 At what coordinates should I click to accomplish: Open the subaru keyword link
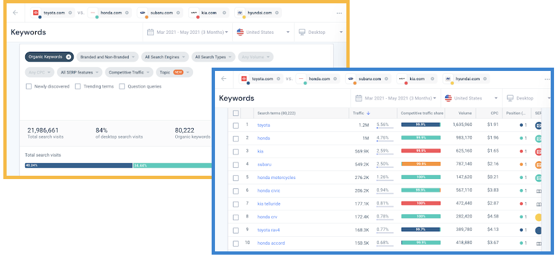point(265,164)
